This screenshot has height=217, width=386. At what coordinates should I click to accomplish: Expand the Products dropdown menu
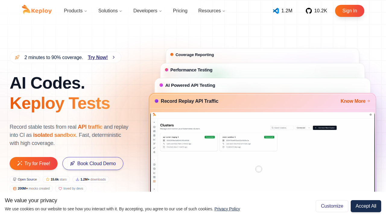coord(75,11)
